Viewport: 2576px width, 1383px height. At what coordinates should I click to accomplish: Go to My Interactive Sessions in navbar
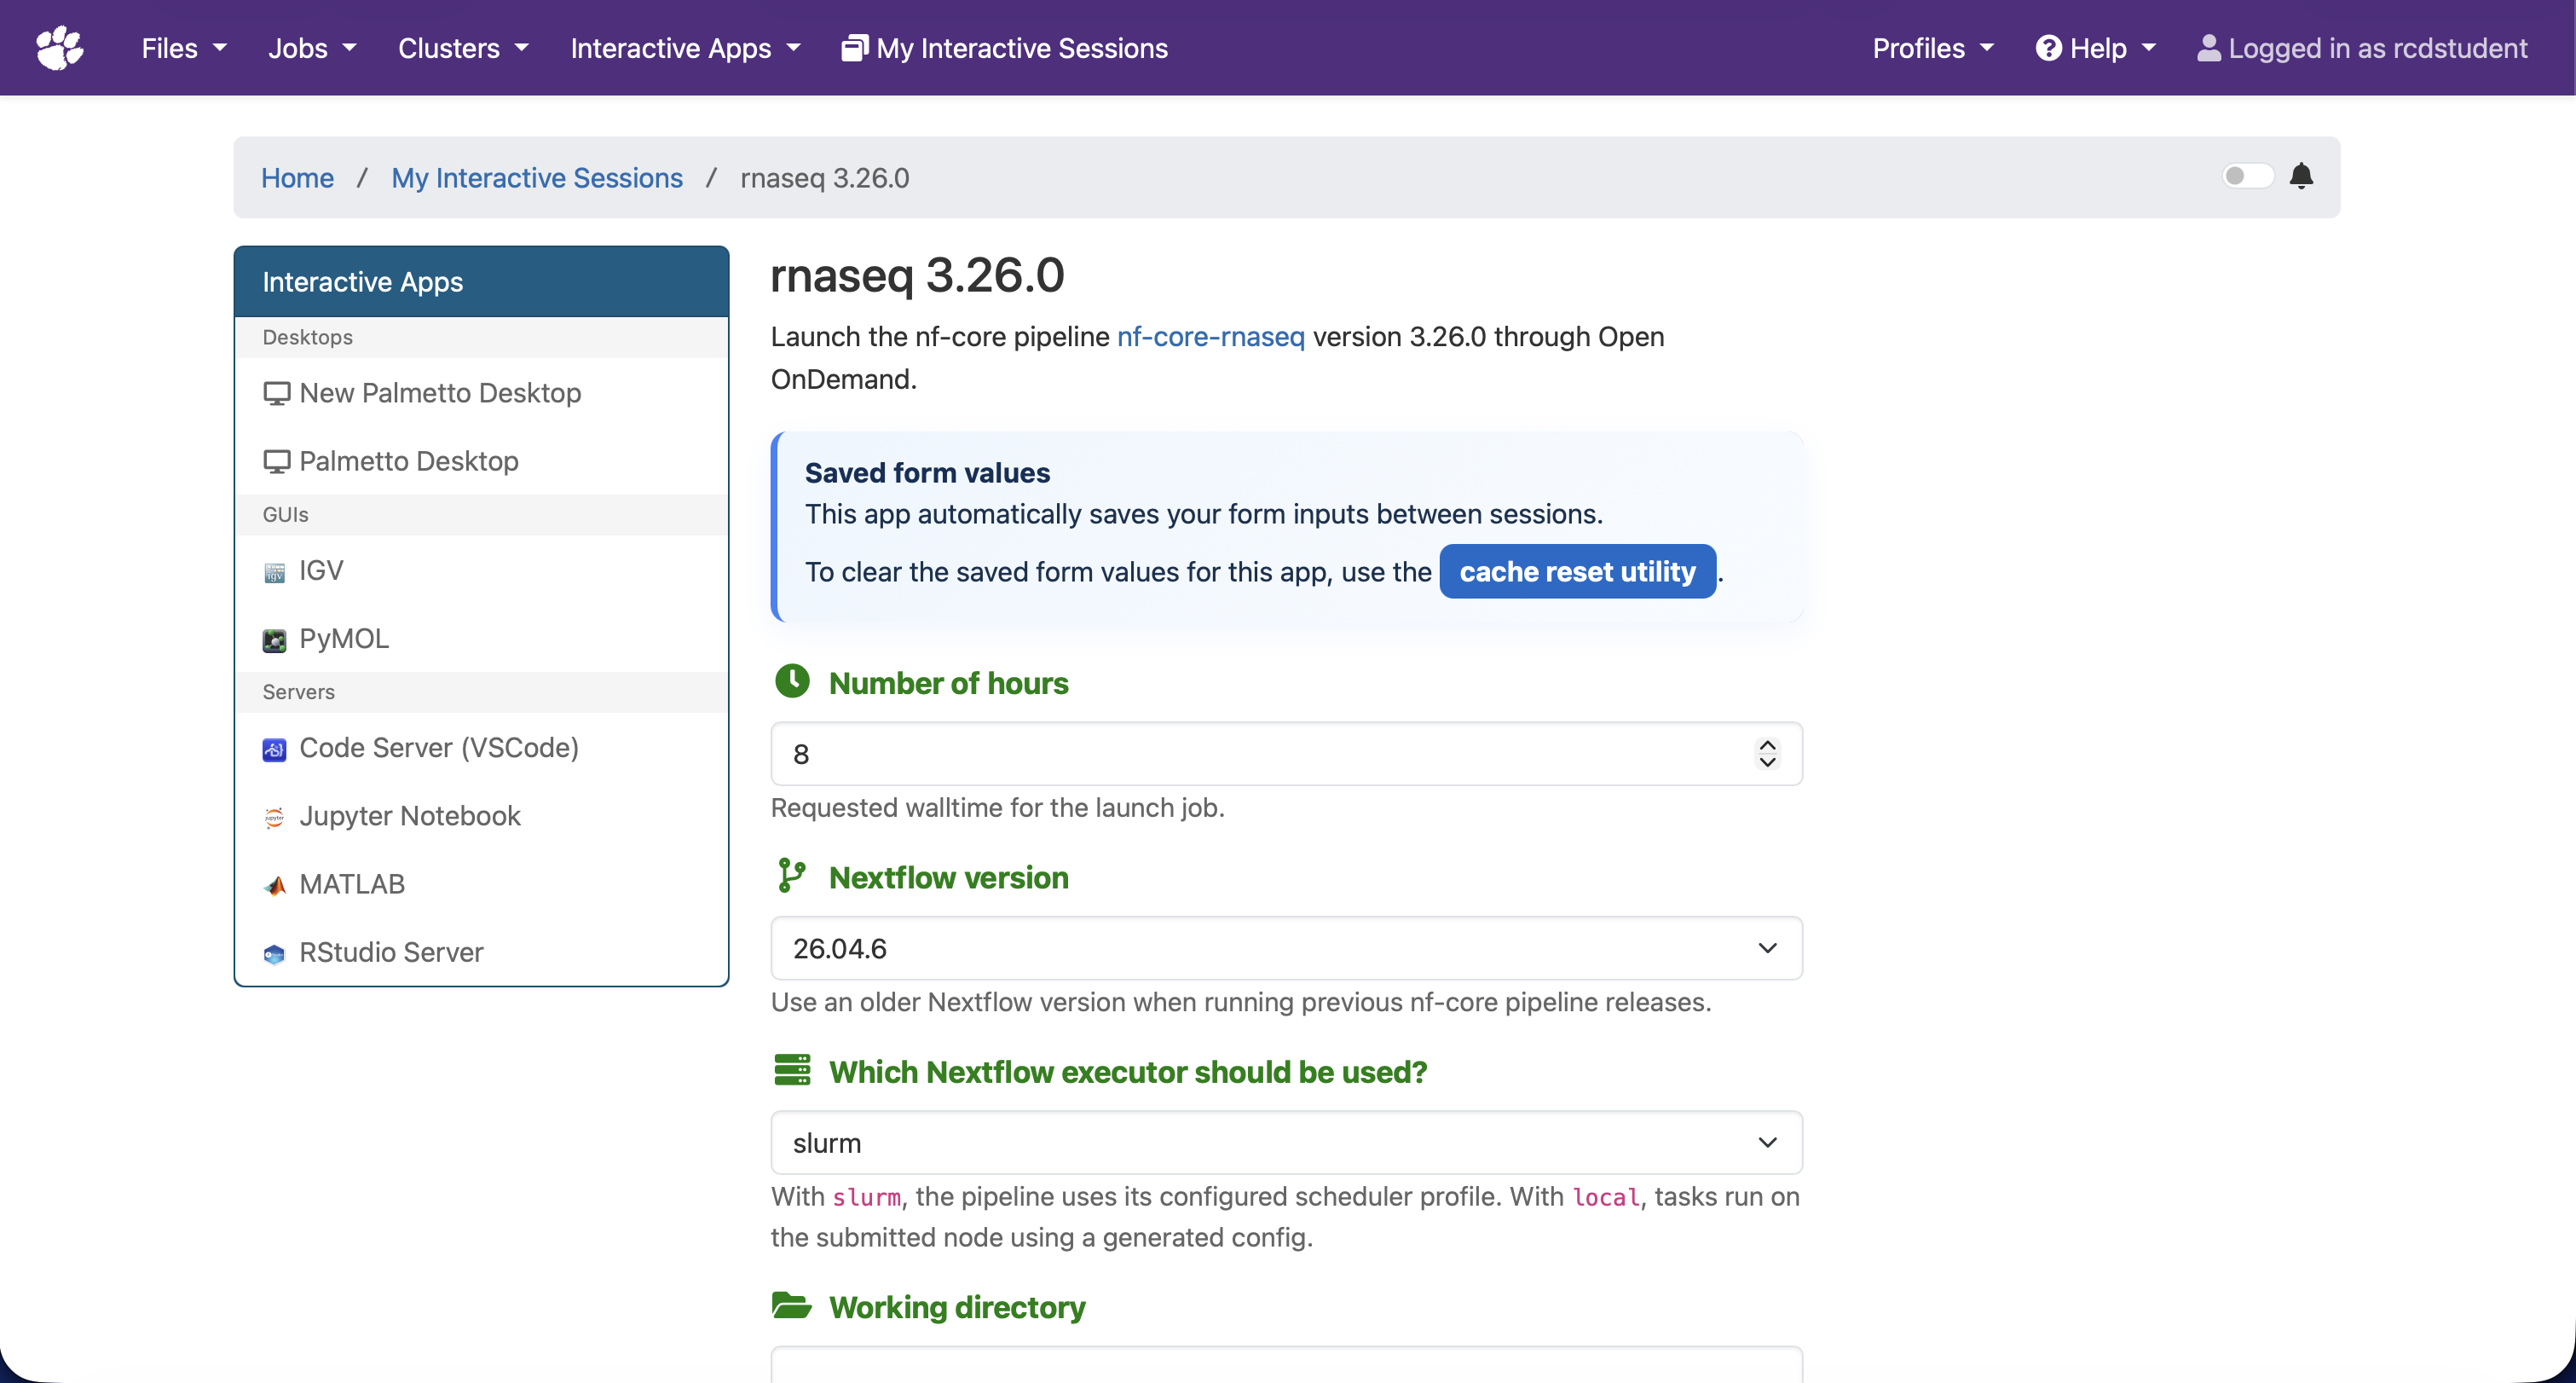point(1004,48)
